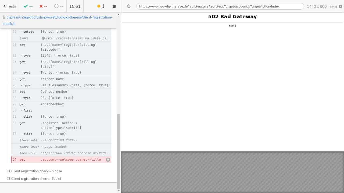The image size is (344, 193).
Task: Open the selector playground crosshair icon
Action: [129, 6]
